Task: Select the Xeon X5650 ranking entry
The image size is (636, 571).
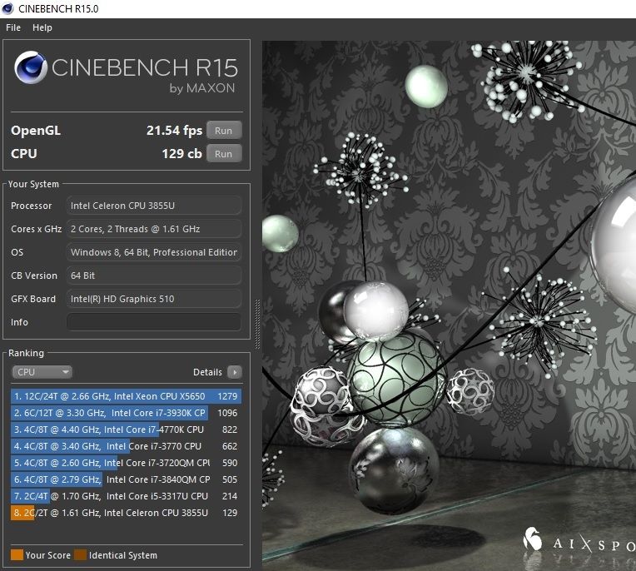Action: [126, 395]
